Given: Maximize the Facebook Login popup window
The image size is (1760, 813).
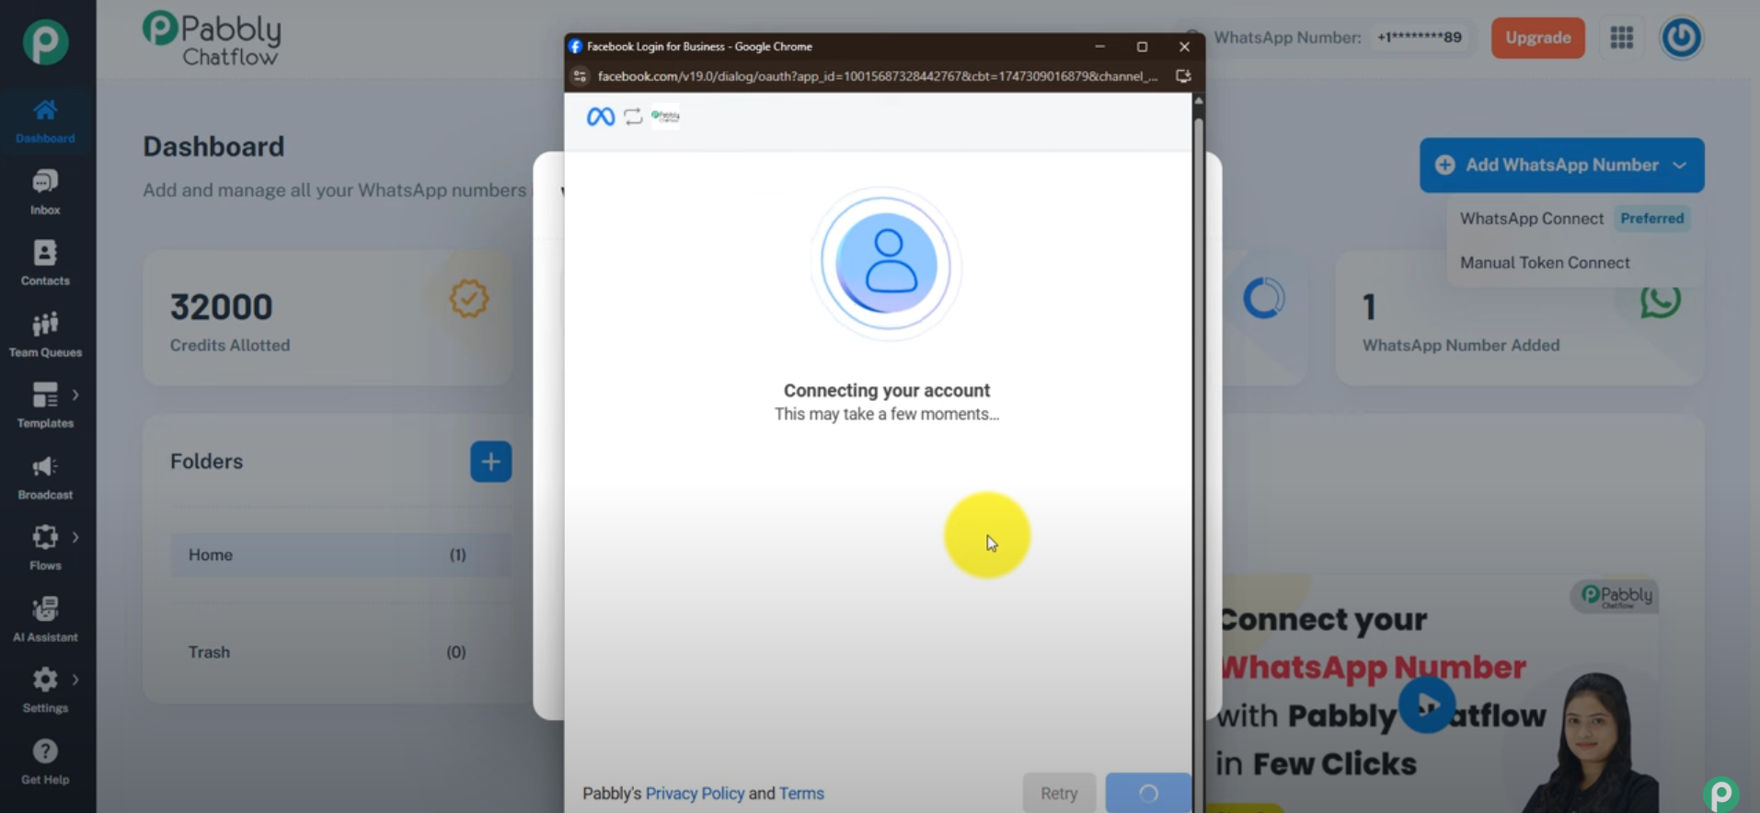Looking at the screenshot, I should [1142, 47].
